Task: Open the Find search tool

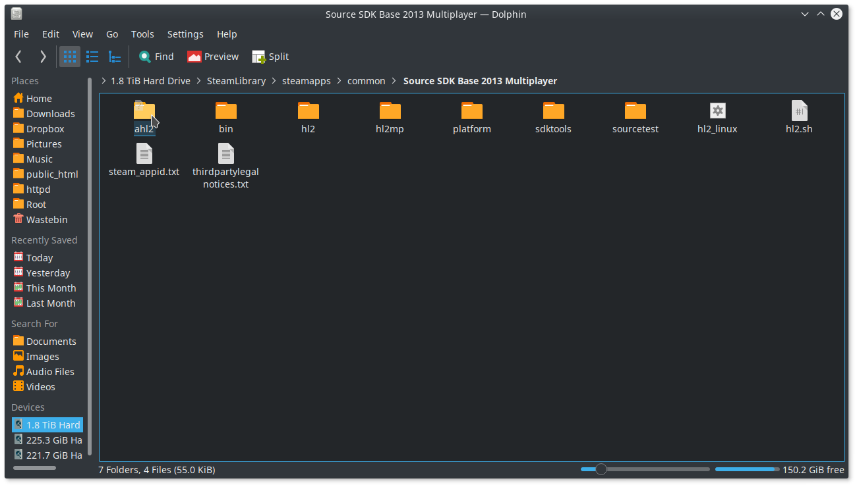Action: tap(156, 57)
